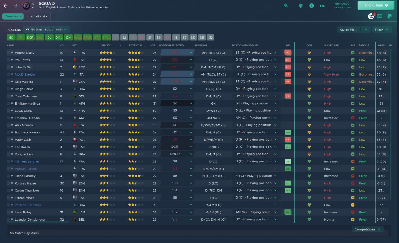The width and height of the screenshot is (399, 243).
Task: Open the FM menu logo
Action: [x=322, y=6]
